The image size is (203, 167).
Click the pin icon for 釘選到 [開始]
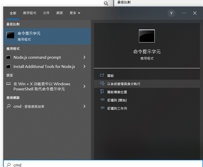pyautogui.click(x=102, y=100)
